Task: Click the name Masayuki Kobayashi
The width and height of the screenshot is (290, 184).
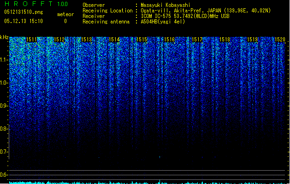Action: pos(166,5)
